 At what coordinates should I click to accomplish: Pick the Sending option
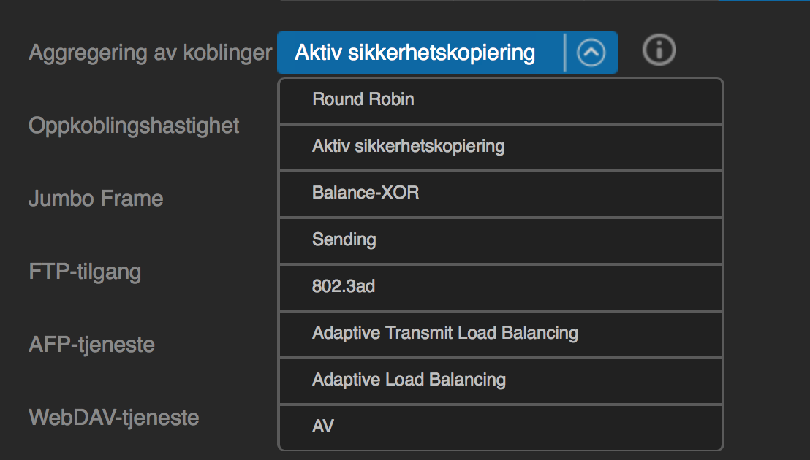coord(501,240)
